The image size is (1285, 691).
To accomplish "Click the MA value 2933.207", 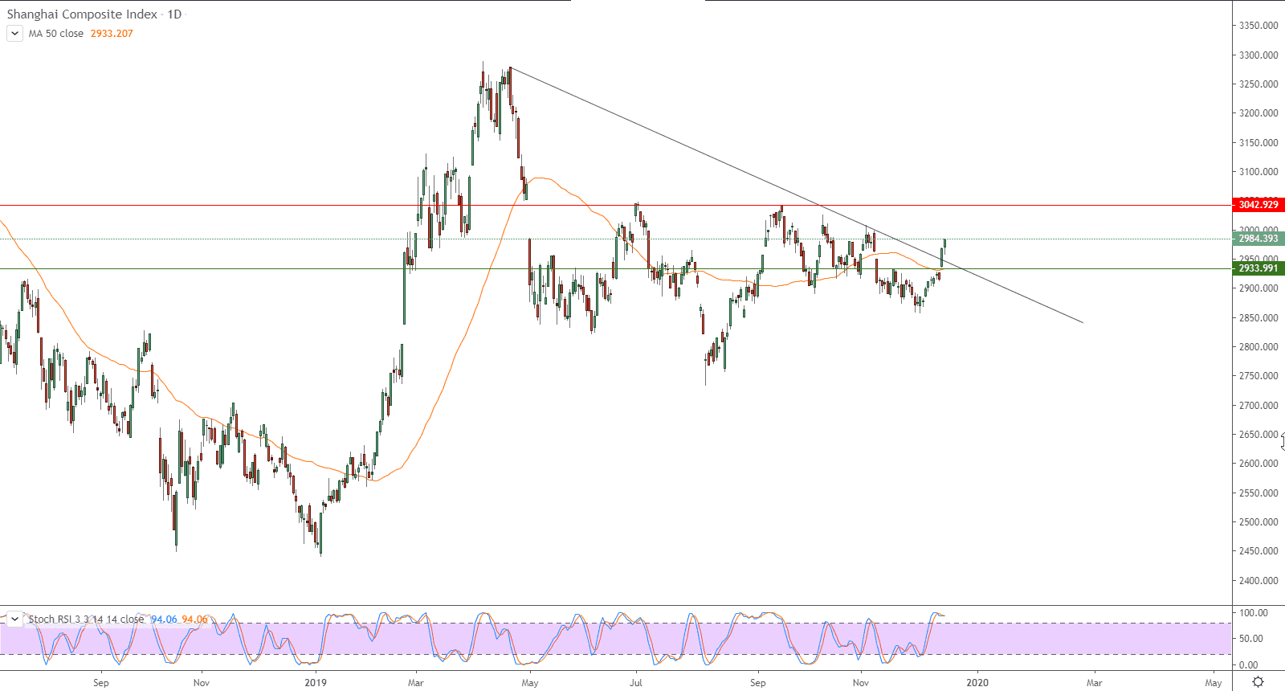I will pyautogui.click(x=112, y=34).
